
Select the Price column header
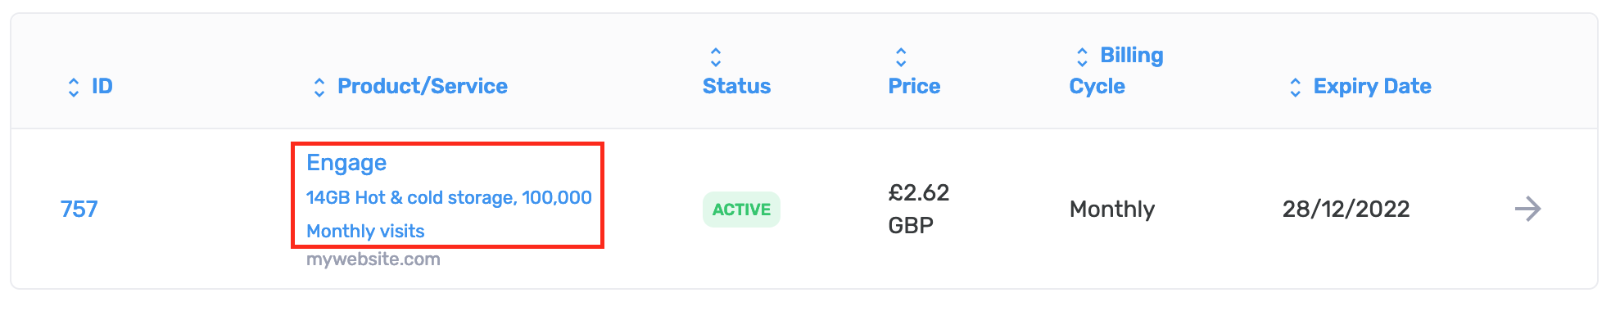[x=914, y=86]
